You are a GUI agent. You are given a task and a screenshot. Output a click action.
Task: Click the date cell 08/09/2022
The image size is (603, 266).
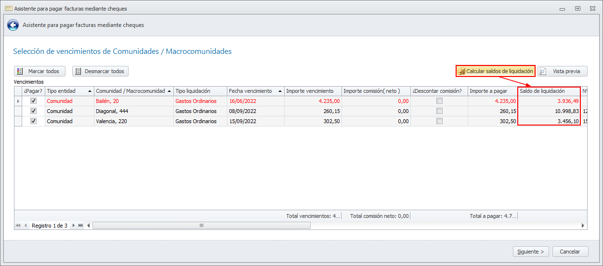[x=256, y=111]
